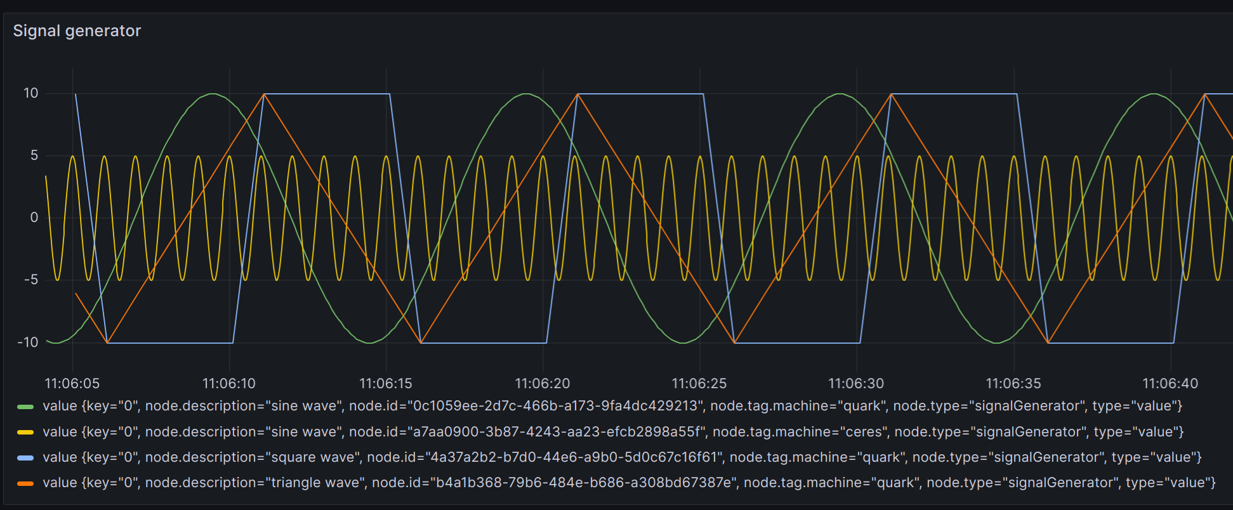
Task: Click the -5 value on Y axis
Action: coord(30,280)
